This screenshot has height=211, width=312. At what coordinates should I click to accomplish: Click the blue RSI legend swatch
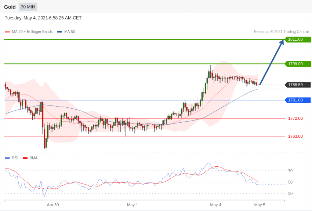(x=7, y=158)
